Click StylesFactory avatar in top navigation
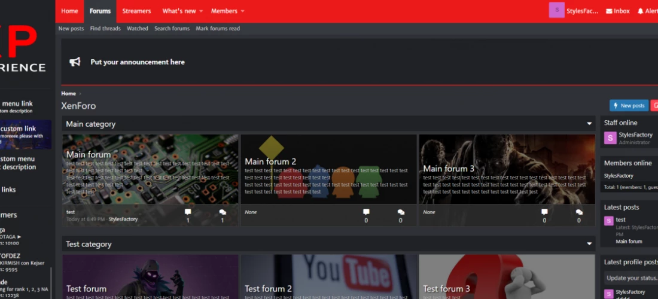Image resolution: width=658 pixels, height=299 pixels. pos(556,11)
